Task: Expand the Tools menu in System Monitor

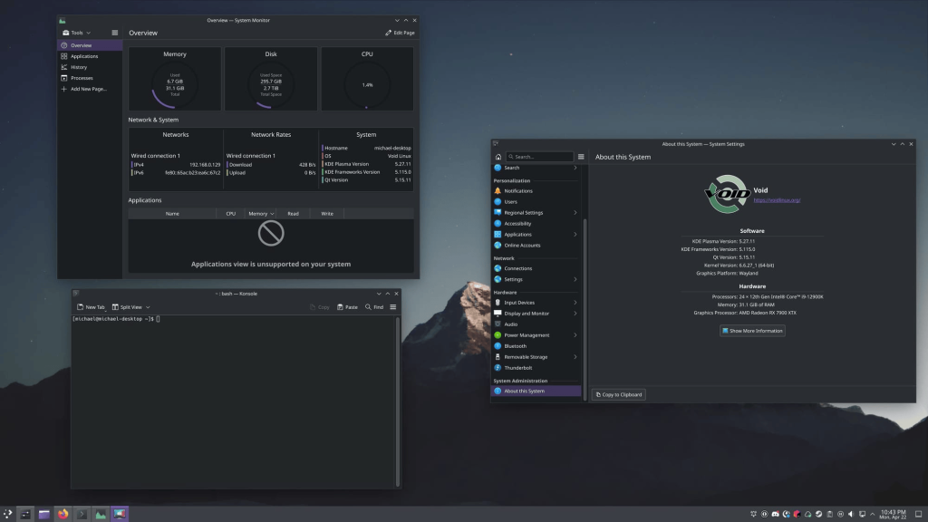Action: tap(77, 32)
